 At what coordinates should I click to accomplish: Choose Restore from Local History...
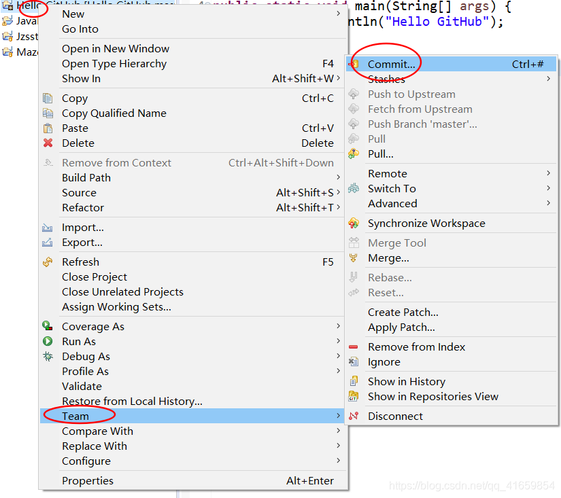tap(192, 401)
